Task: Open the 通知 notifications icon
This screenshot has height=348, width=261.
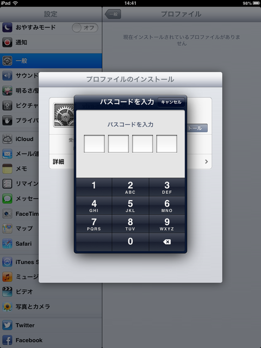Action: (x=7, y=42)
